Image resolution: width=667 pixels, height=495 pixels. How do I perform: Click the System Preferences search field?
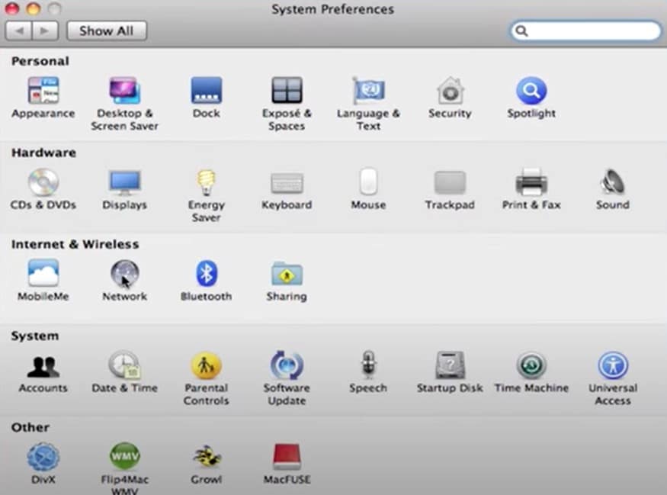pos(585,31)
